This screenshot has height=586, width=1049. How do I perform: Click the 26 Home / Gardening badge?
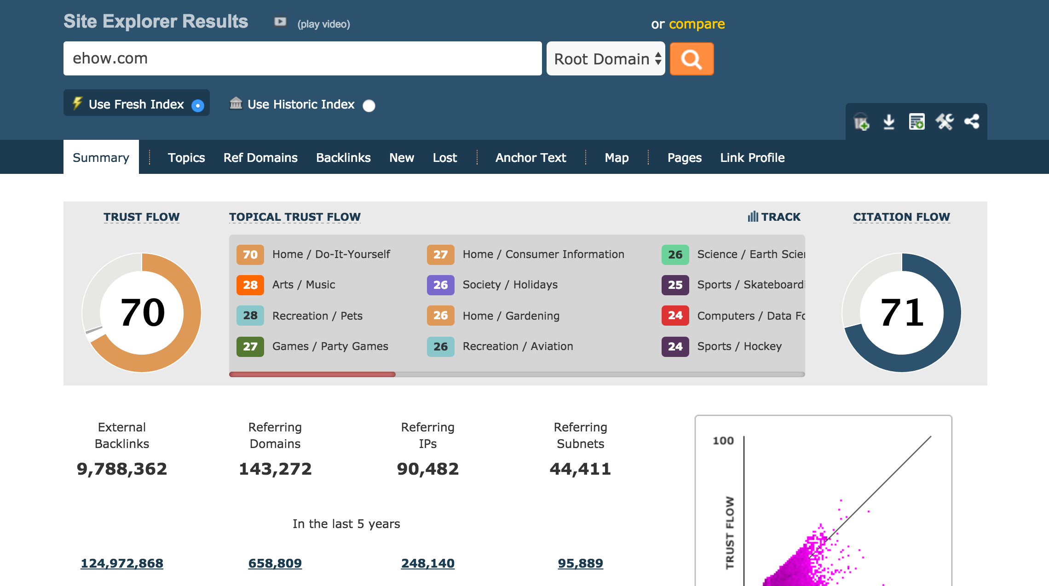click(440, 316)
